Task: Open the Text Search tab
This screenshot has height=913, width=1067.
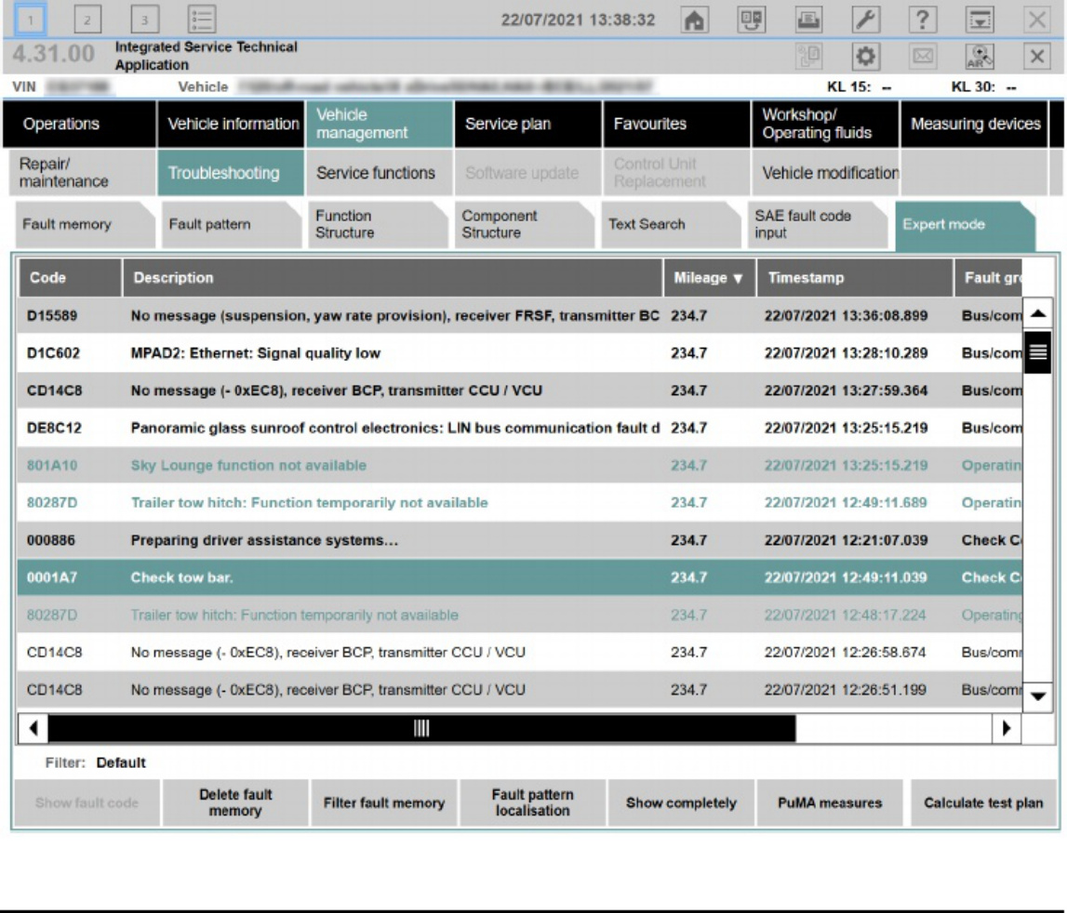Action: pyautogui.click(x=671, y=224)
